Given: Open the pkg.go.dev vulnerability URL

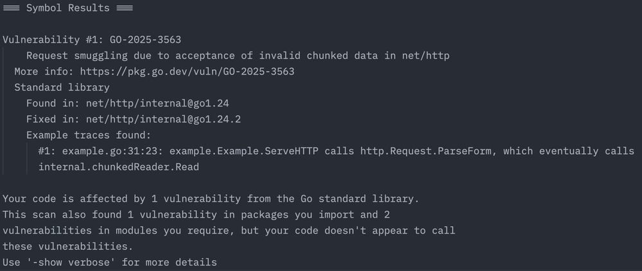Looking at the screenshot, I should click(x=187, y=71).
